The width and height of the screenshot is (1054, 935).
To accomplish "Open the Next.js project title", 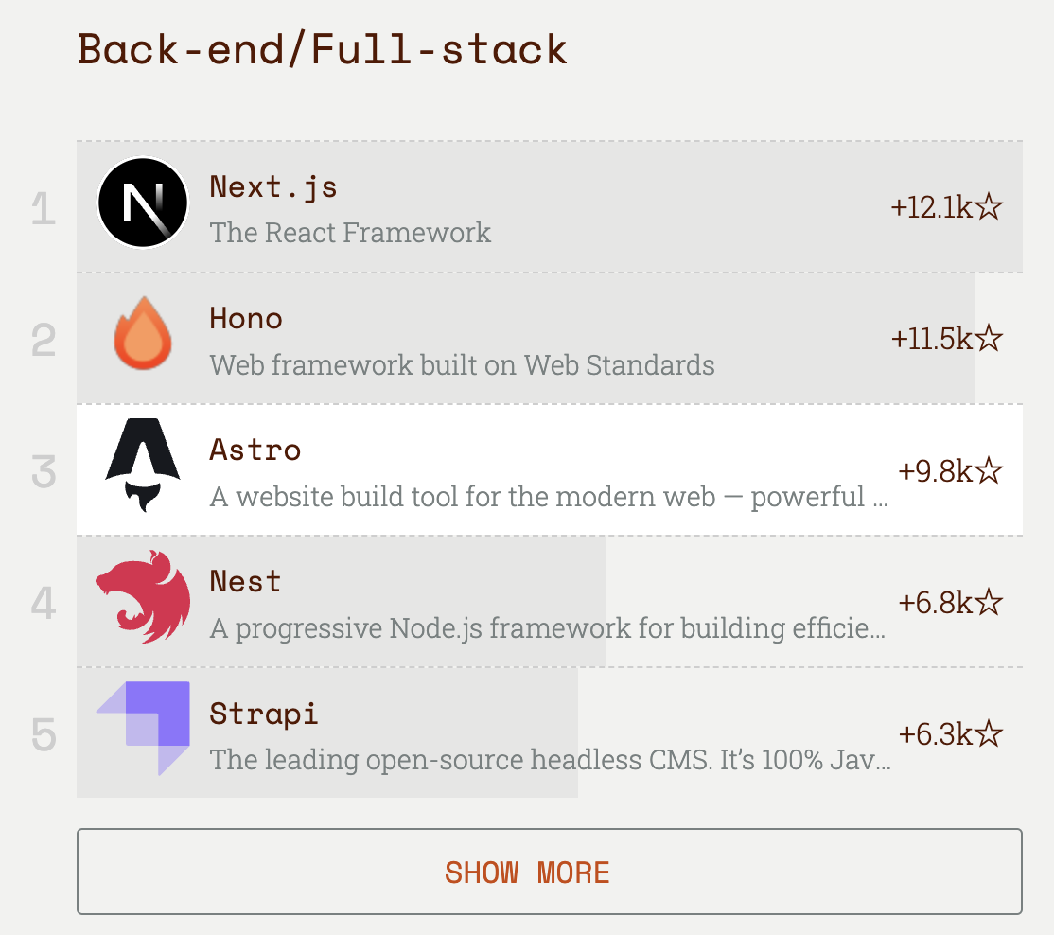I will pyautogui.click(x=272, y=186).
